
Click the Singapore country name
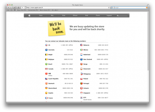coord(87,93)
